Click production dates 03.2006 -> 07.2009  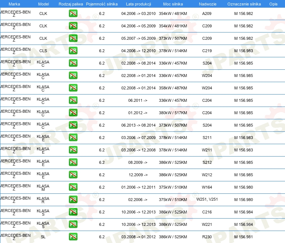138,138
